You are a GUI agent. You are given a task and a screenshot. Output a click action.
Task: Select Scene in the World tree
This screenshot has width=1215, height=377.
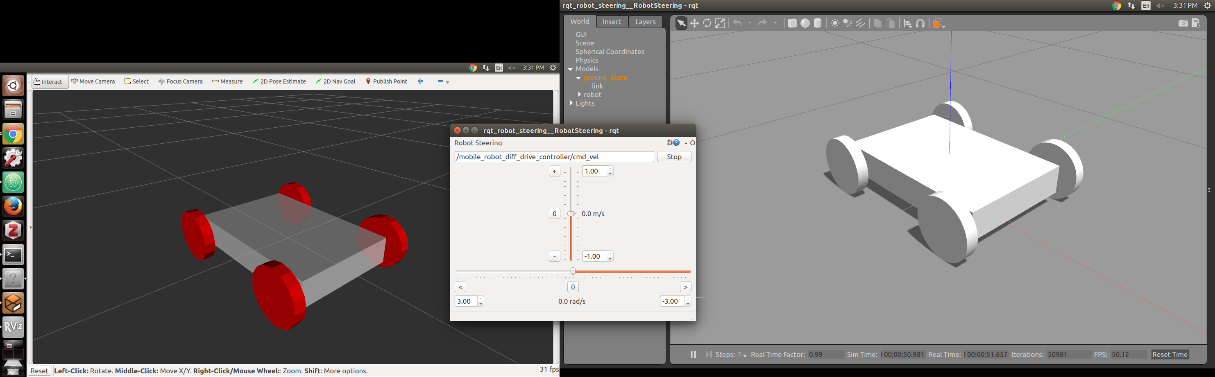[585, 43]
